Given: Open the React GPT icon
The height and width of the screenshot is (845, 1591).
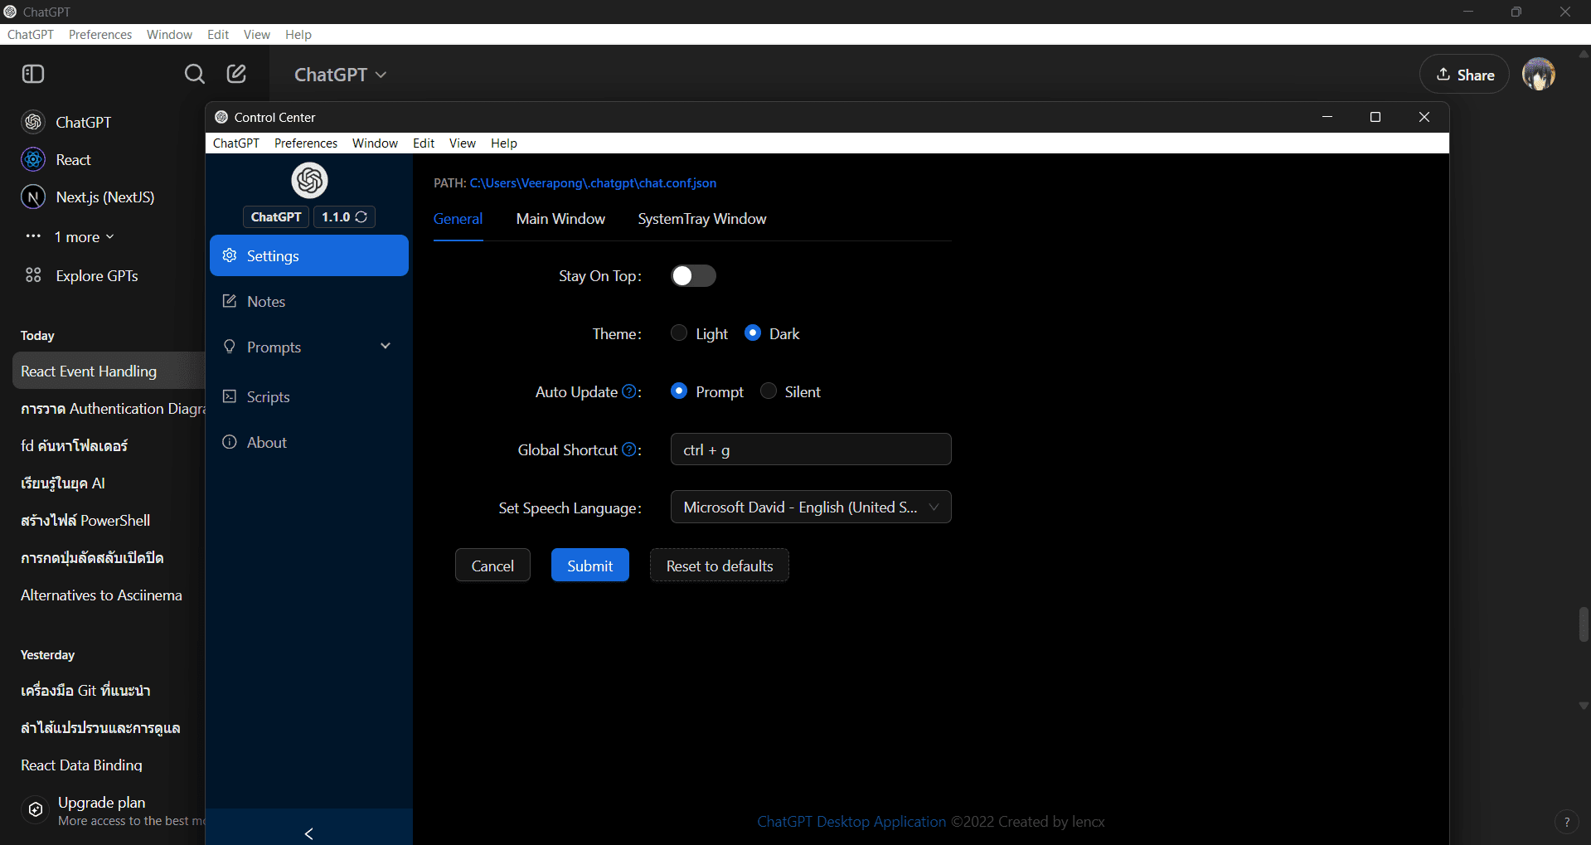Looking at the screenshot, I should pyautogui.click(x=33, y=159).
